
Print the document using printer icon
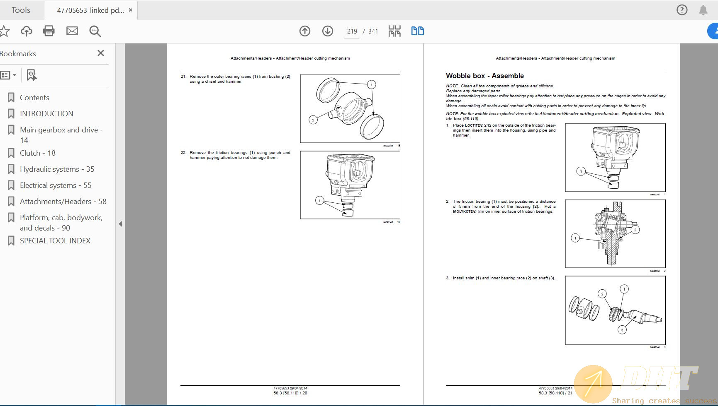click(49, 31)
